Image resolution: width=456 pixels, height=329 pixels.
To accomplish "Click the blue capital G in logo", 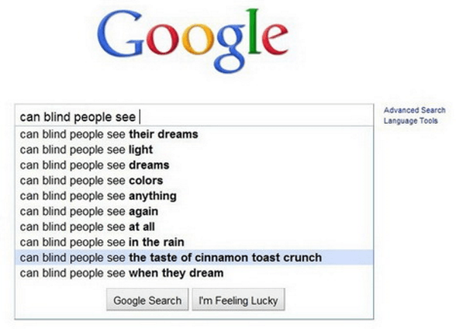I will [x=120, y=34].
